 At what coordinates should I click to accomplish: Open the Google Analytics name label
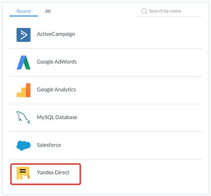point(56,90)
